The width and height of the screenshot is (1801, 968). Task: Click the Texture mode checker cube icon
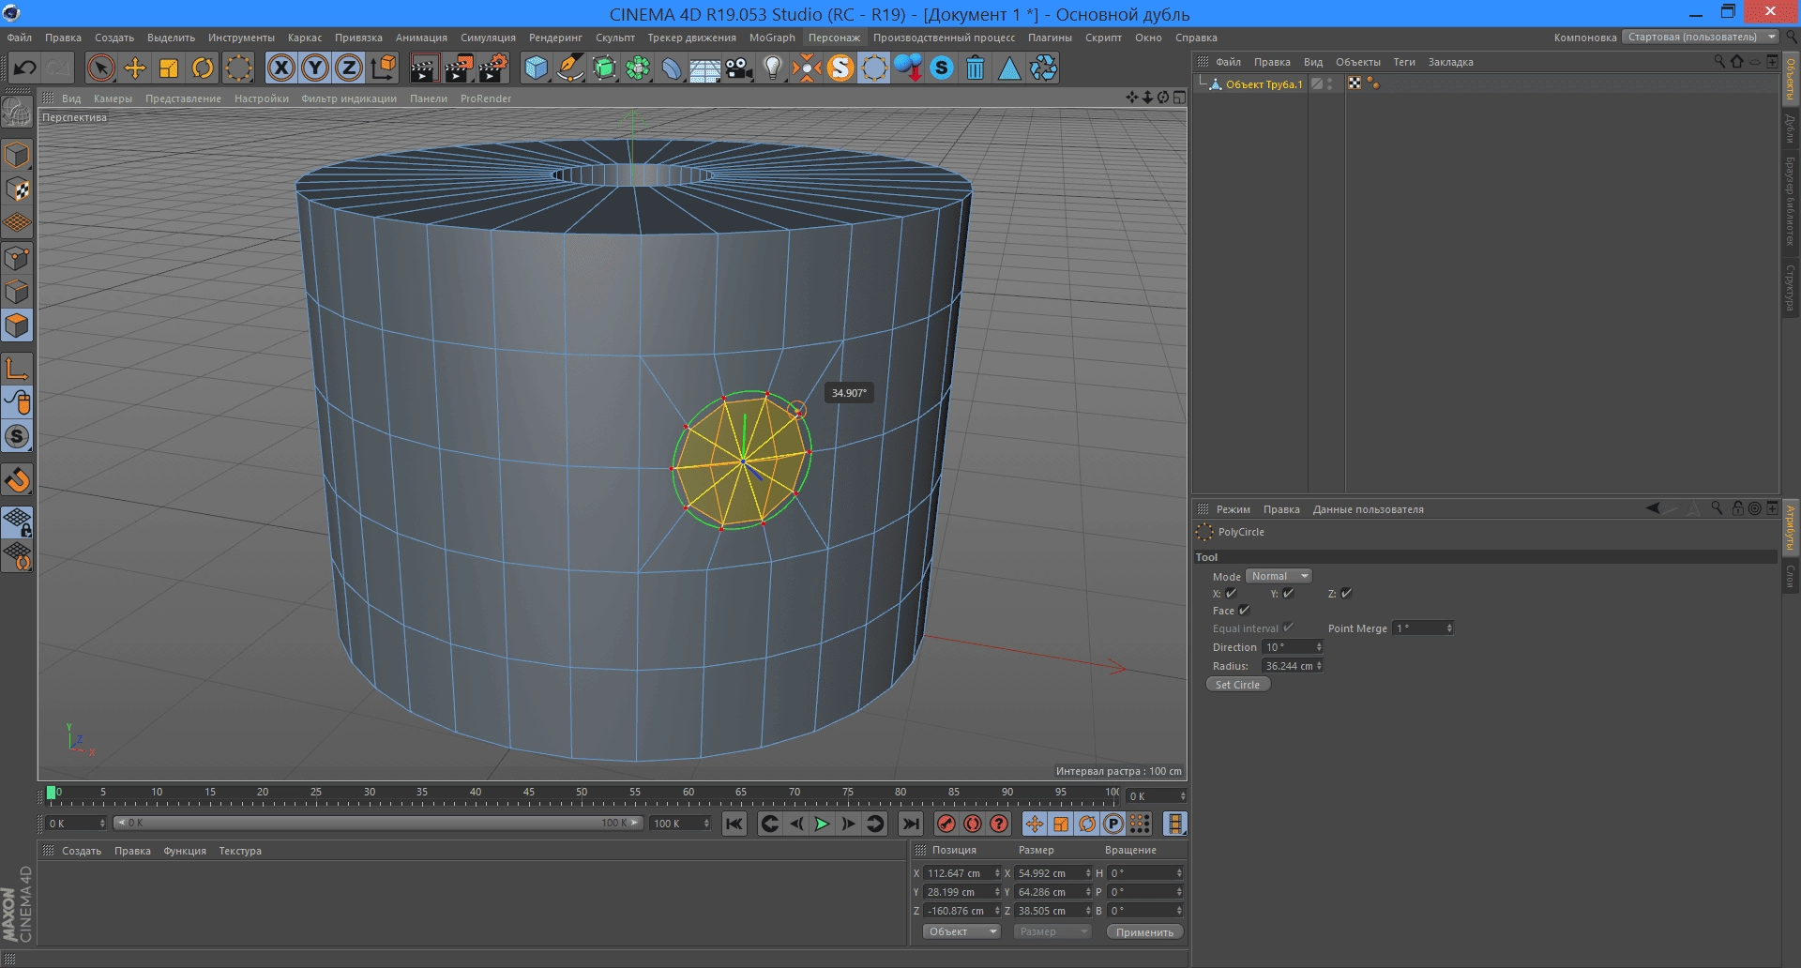click(17, 189)
